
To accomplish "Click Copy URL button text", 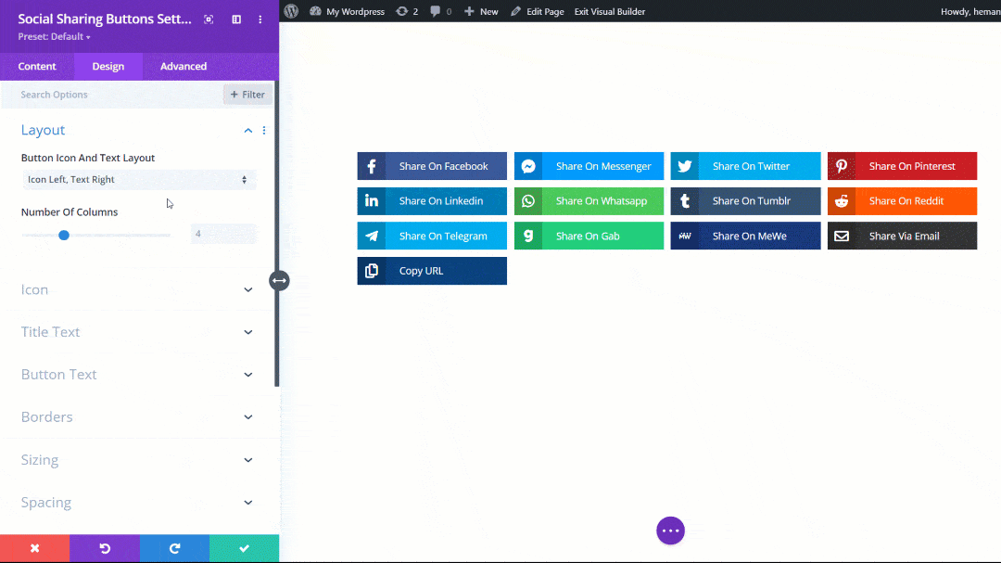I will coord(421,271).
